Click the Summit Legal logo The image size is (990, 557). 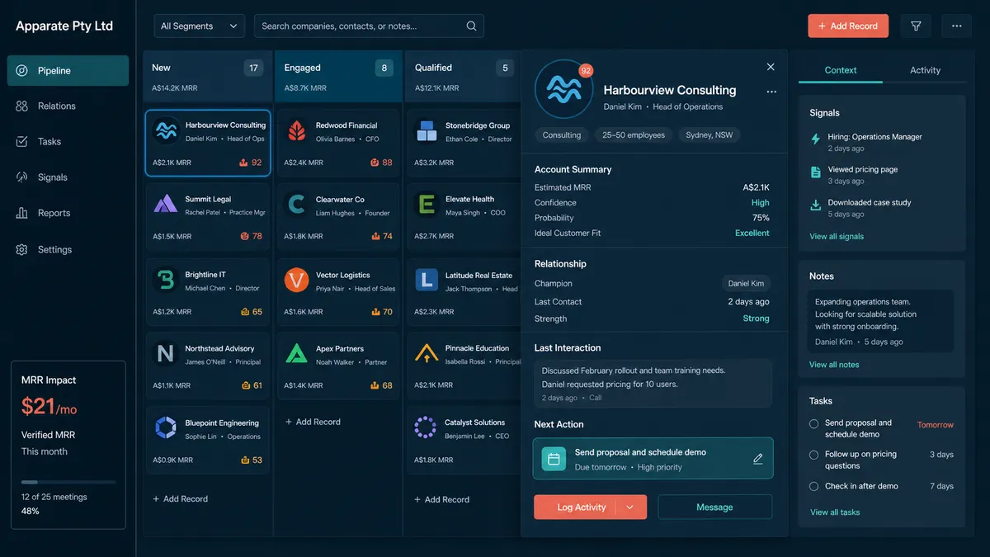pos(165,205)
